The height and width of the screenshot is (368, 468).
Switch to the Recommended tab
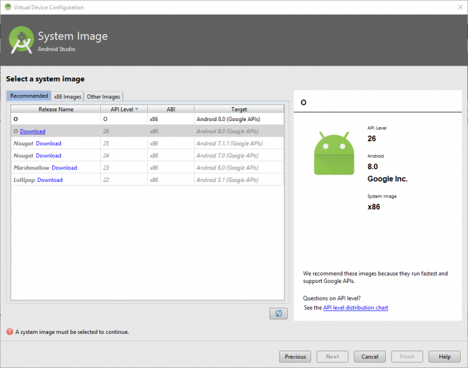point(29,96)
